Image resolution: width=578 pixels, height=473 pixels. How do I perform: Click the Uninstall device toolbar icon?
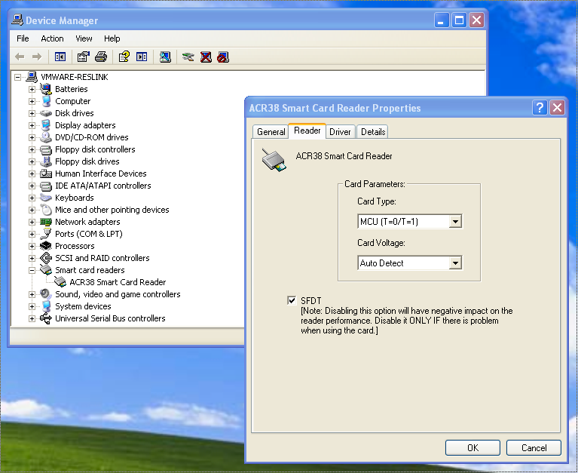point(206,57)
